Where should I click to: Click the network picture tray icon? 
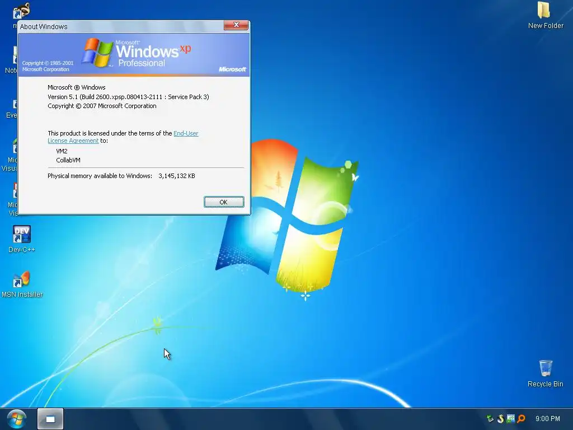pos(511,419)
